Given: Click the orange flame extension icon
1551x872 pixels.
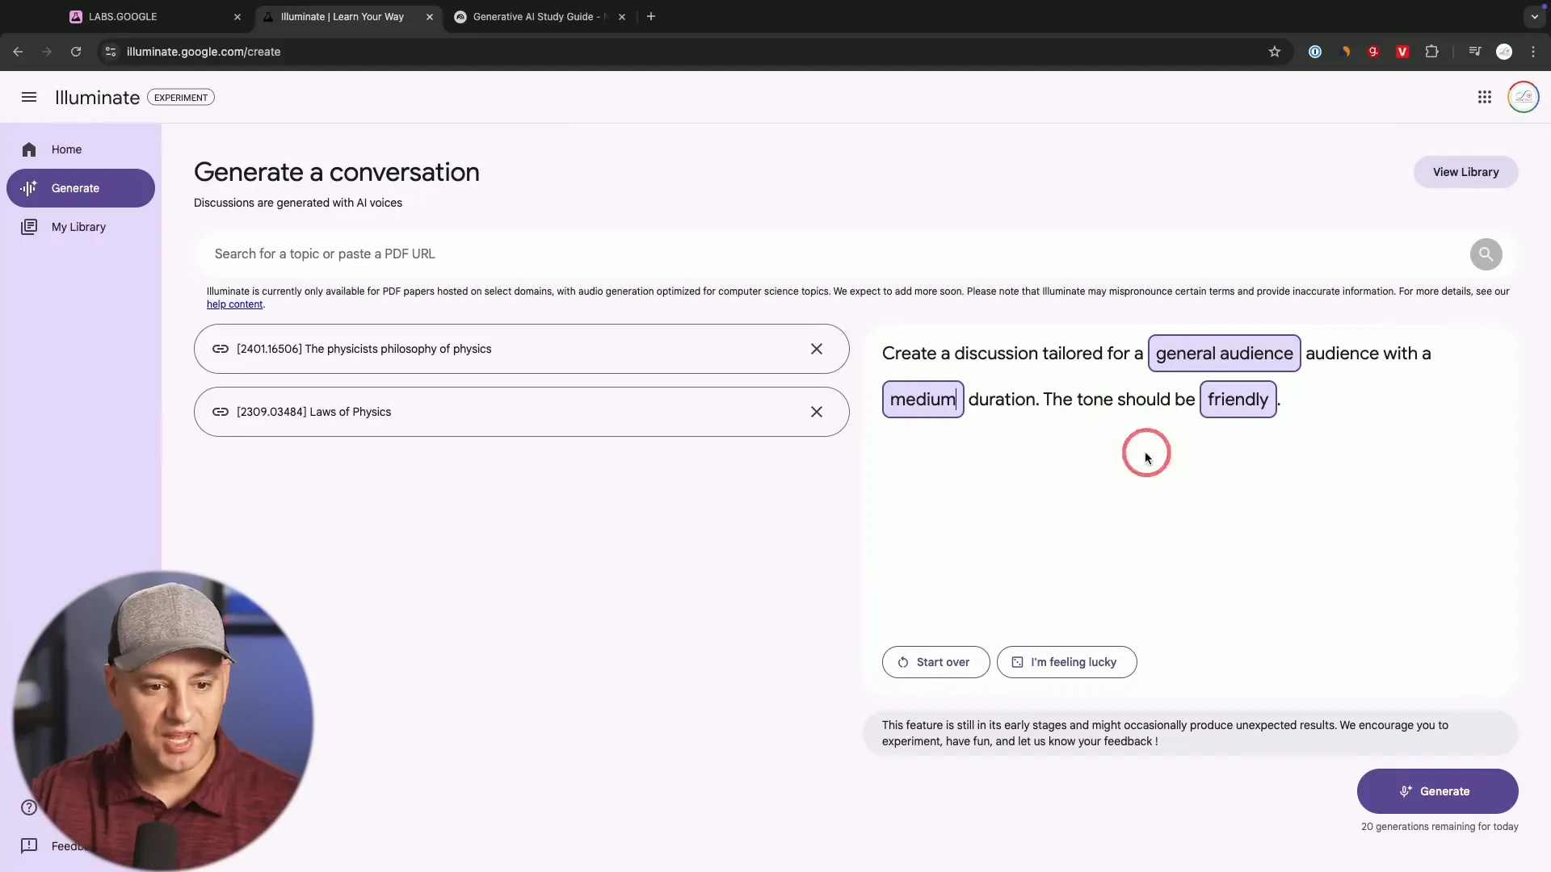Looking at the screenshot, I should [x=1345, y=52].
